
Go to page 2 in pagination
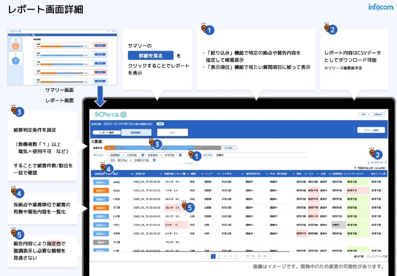(x=218, y=256)
